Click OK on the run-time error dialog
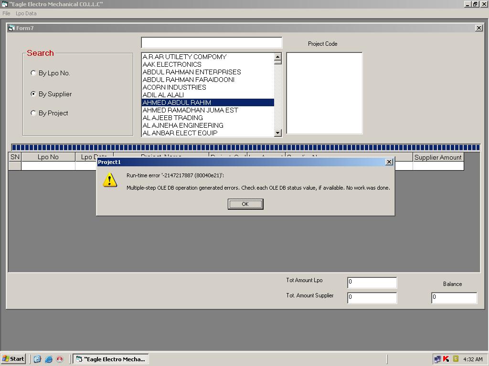This screenshot has width=489, height=366. point(245,204)
